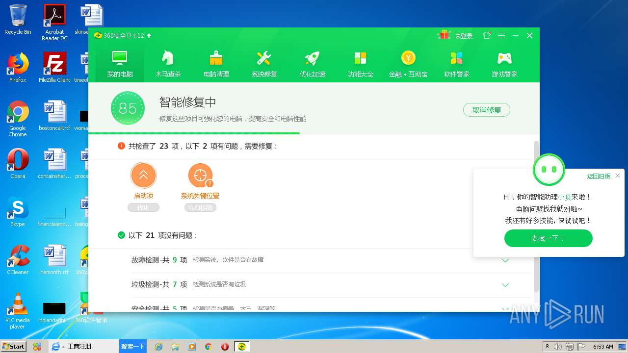Open media player taskbar icon
This screenshot has width=628, height=353.
point(192,347)
